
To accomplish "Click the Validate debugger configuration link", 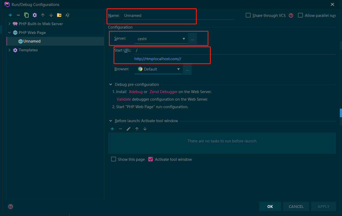I will [x=124, y=99].
